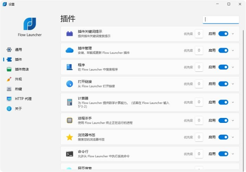Click the priority field of 程序
246x172 pixels.
[199, 67]
